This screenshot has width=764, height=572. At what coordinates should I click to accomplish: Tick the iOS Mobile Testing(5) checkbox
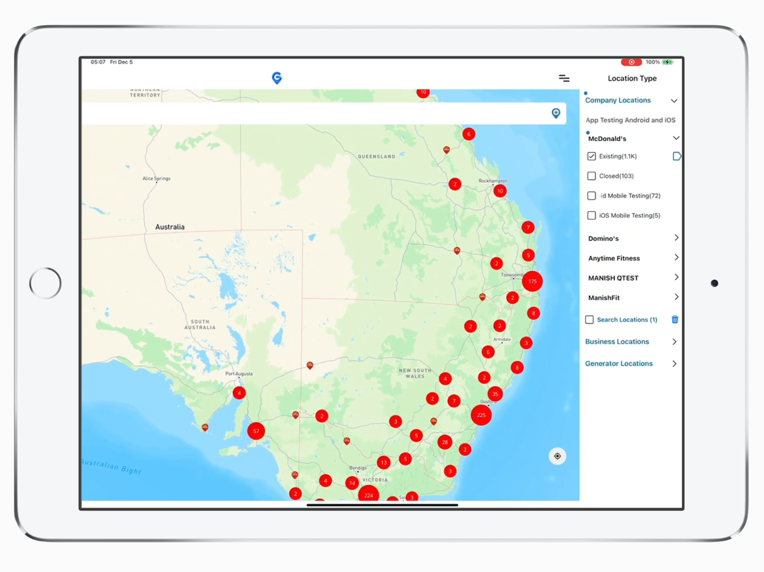pos(591,215)
